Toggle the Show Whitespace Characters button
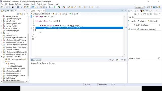Screen dimensions: 162x91 tap(46, 7)
